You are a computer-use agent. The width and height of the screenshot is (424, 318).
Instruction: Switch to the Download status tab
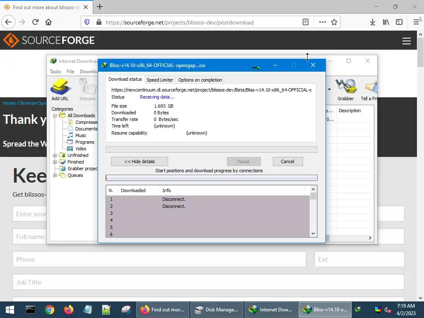point(125,79)
